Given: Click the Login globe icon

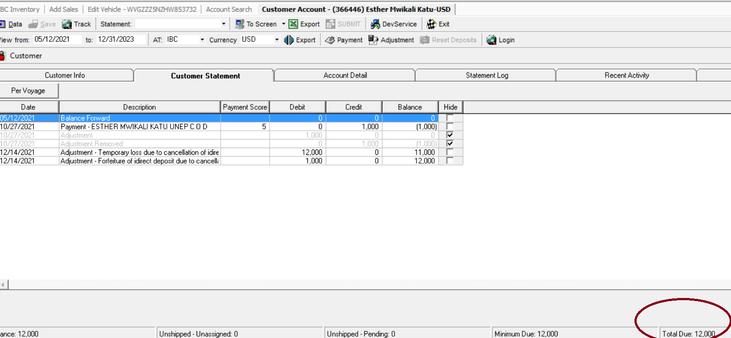Looking at the screenshot, I should pos(491,40).
